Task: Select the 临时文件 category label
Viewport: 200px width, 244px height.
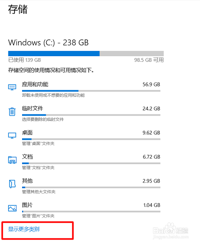Action: tap(33, 108)
